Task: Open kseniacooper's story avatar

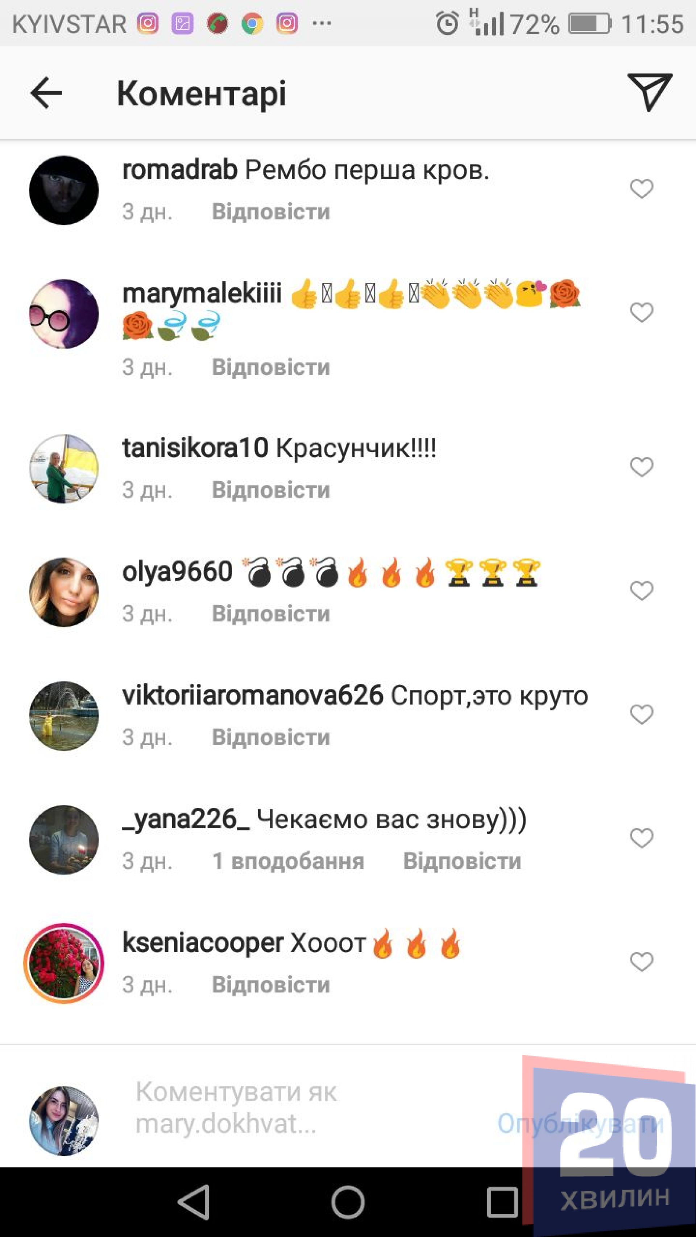Action: (64, 963)
